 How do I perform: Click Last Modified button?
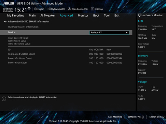click(x=115, y=117)
